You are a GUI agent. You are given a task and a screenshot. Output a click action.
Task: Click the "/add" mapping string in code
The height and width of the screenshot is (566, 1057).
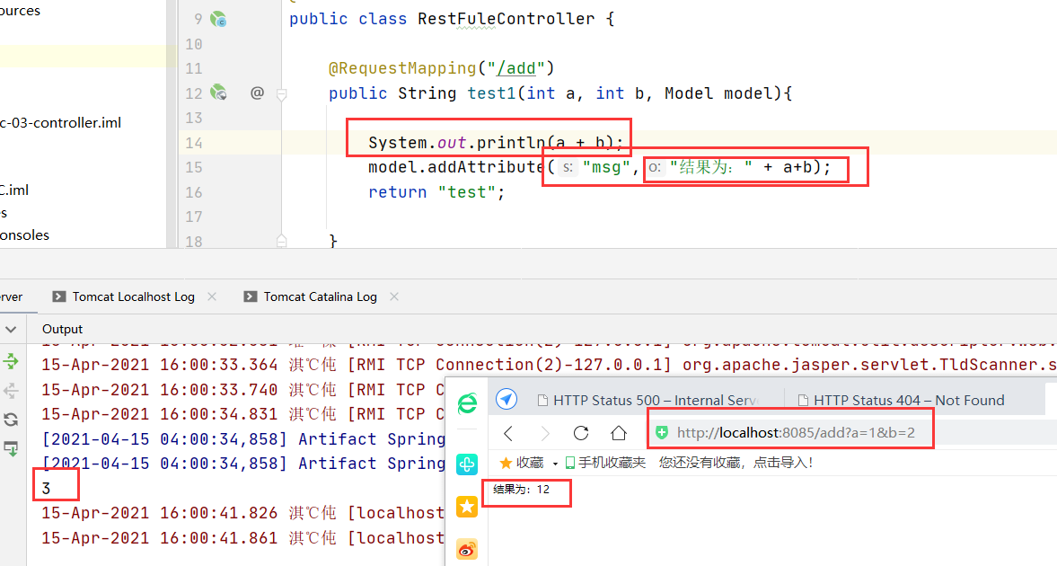coord(515,68)
